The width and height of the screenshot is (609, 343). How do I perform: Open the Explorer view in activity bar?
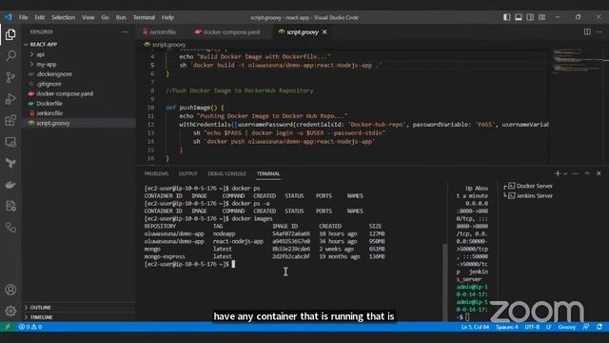[x=10, y=34]
